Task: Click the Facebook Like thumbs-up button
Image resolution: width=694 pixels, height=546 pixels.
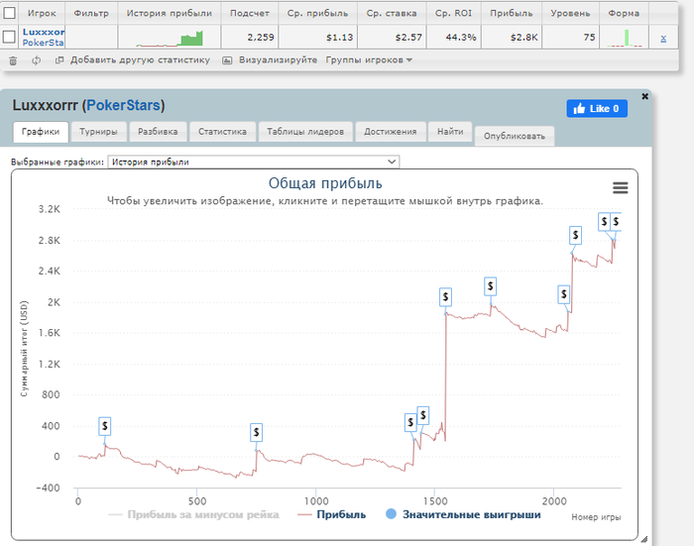Action: pos(597,108)
